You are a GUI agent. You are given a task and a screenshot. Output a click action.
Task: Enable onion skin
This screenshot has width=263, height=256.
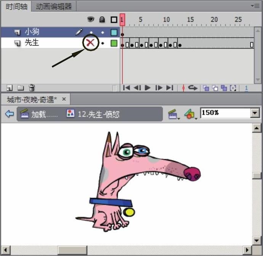click(206, 88)
